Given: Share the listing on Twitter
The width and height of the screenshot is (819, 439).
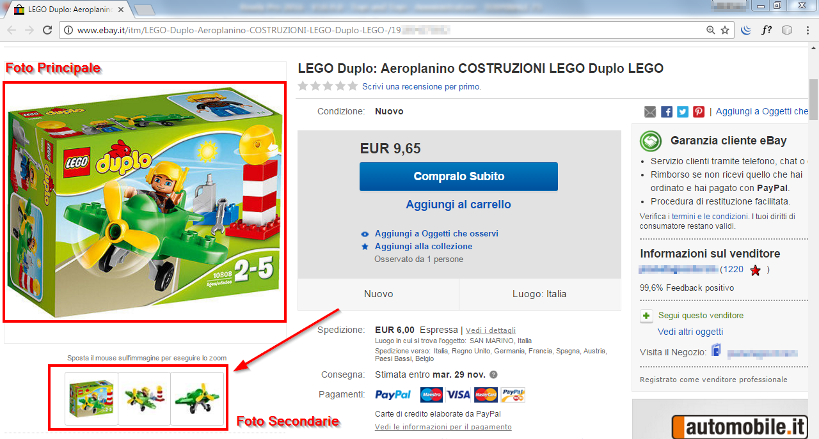Looking at the screenshot, I should 683,112.
